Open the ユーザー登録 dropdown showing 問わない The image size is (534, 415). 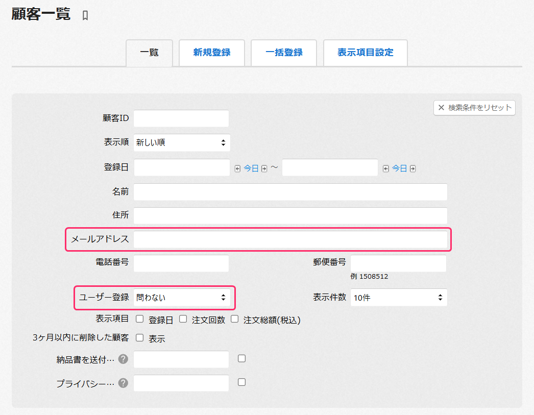[x=183, y=298]
